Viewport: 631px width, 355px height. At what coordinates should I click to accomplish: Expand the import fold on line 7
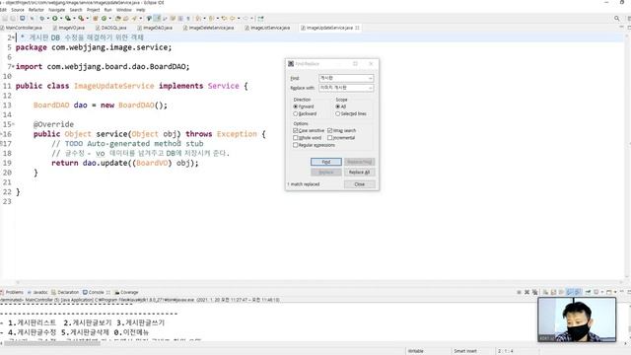click(13, 66)
